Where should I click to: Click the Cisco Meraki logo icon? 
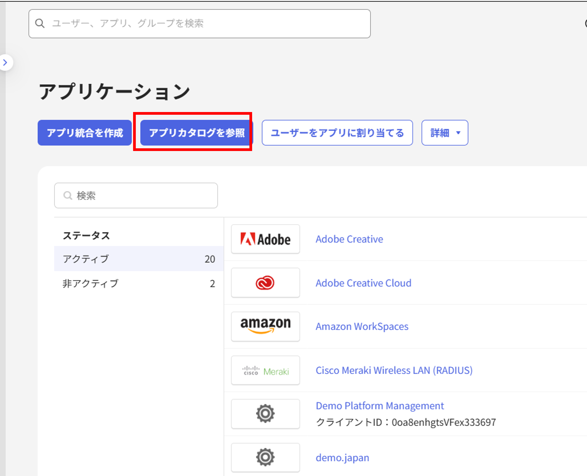(265, 370)
